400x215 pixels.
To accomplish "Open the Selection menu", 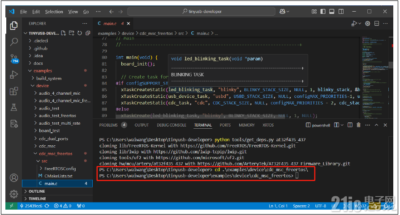I will 54,12.
